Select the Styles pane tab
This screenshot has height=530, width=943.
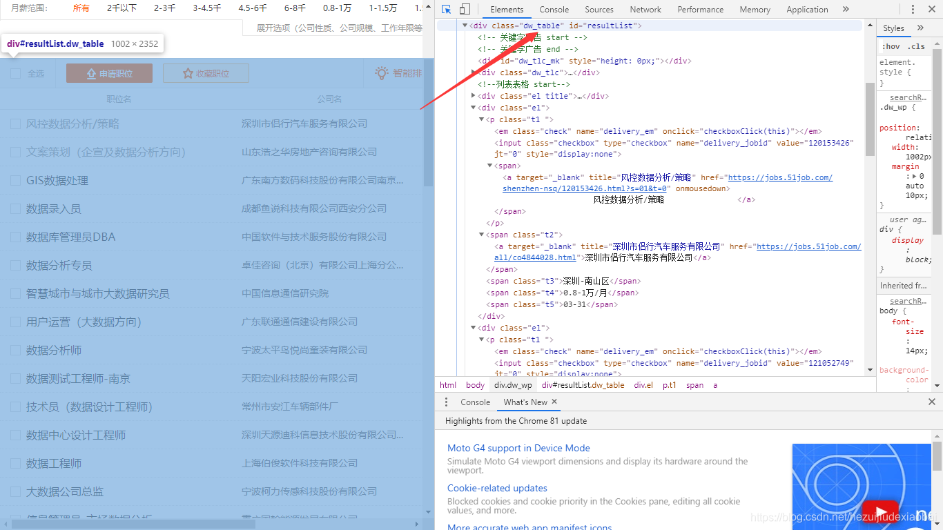[x=893, y=28]
